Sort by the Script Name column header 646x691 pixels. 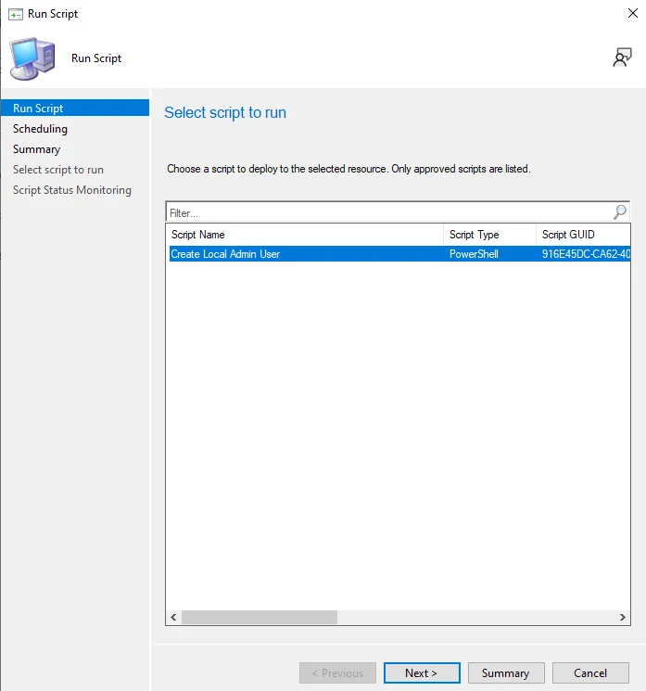click(305, 235)
